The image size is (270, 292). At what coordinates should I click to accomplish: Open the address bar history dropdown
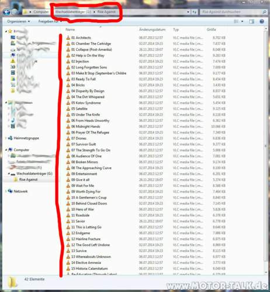188,12
